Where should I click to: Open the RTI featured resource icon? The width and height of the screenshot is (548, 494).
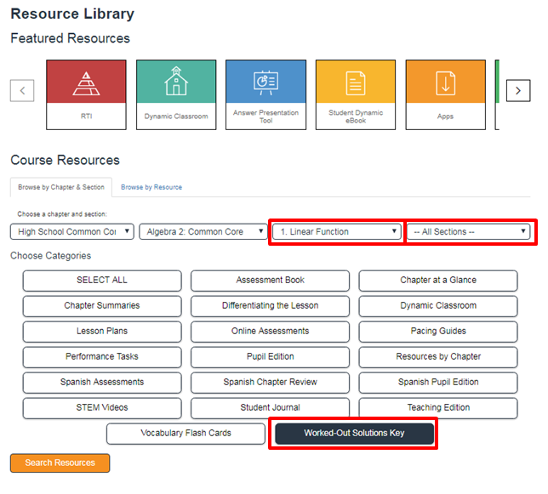point(85,83)
